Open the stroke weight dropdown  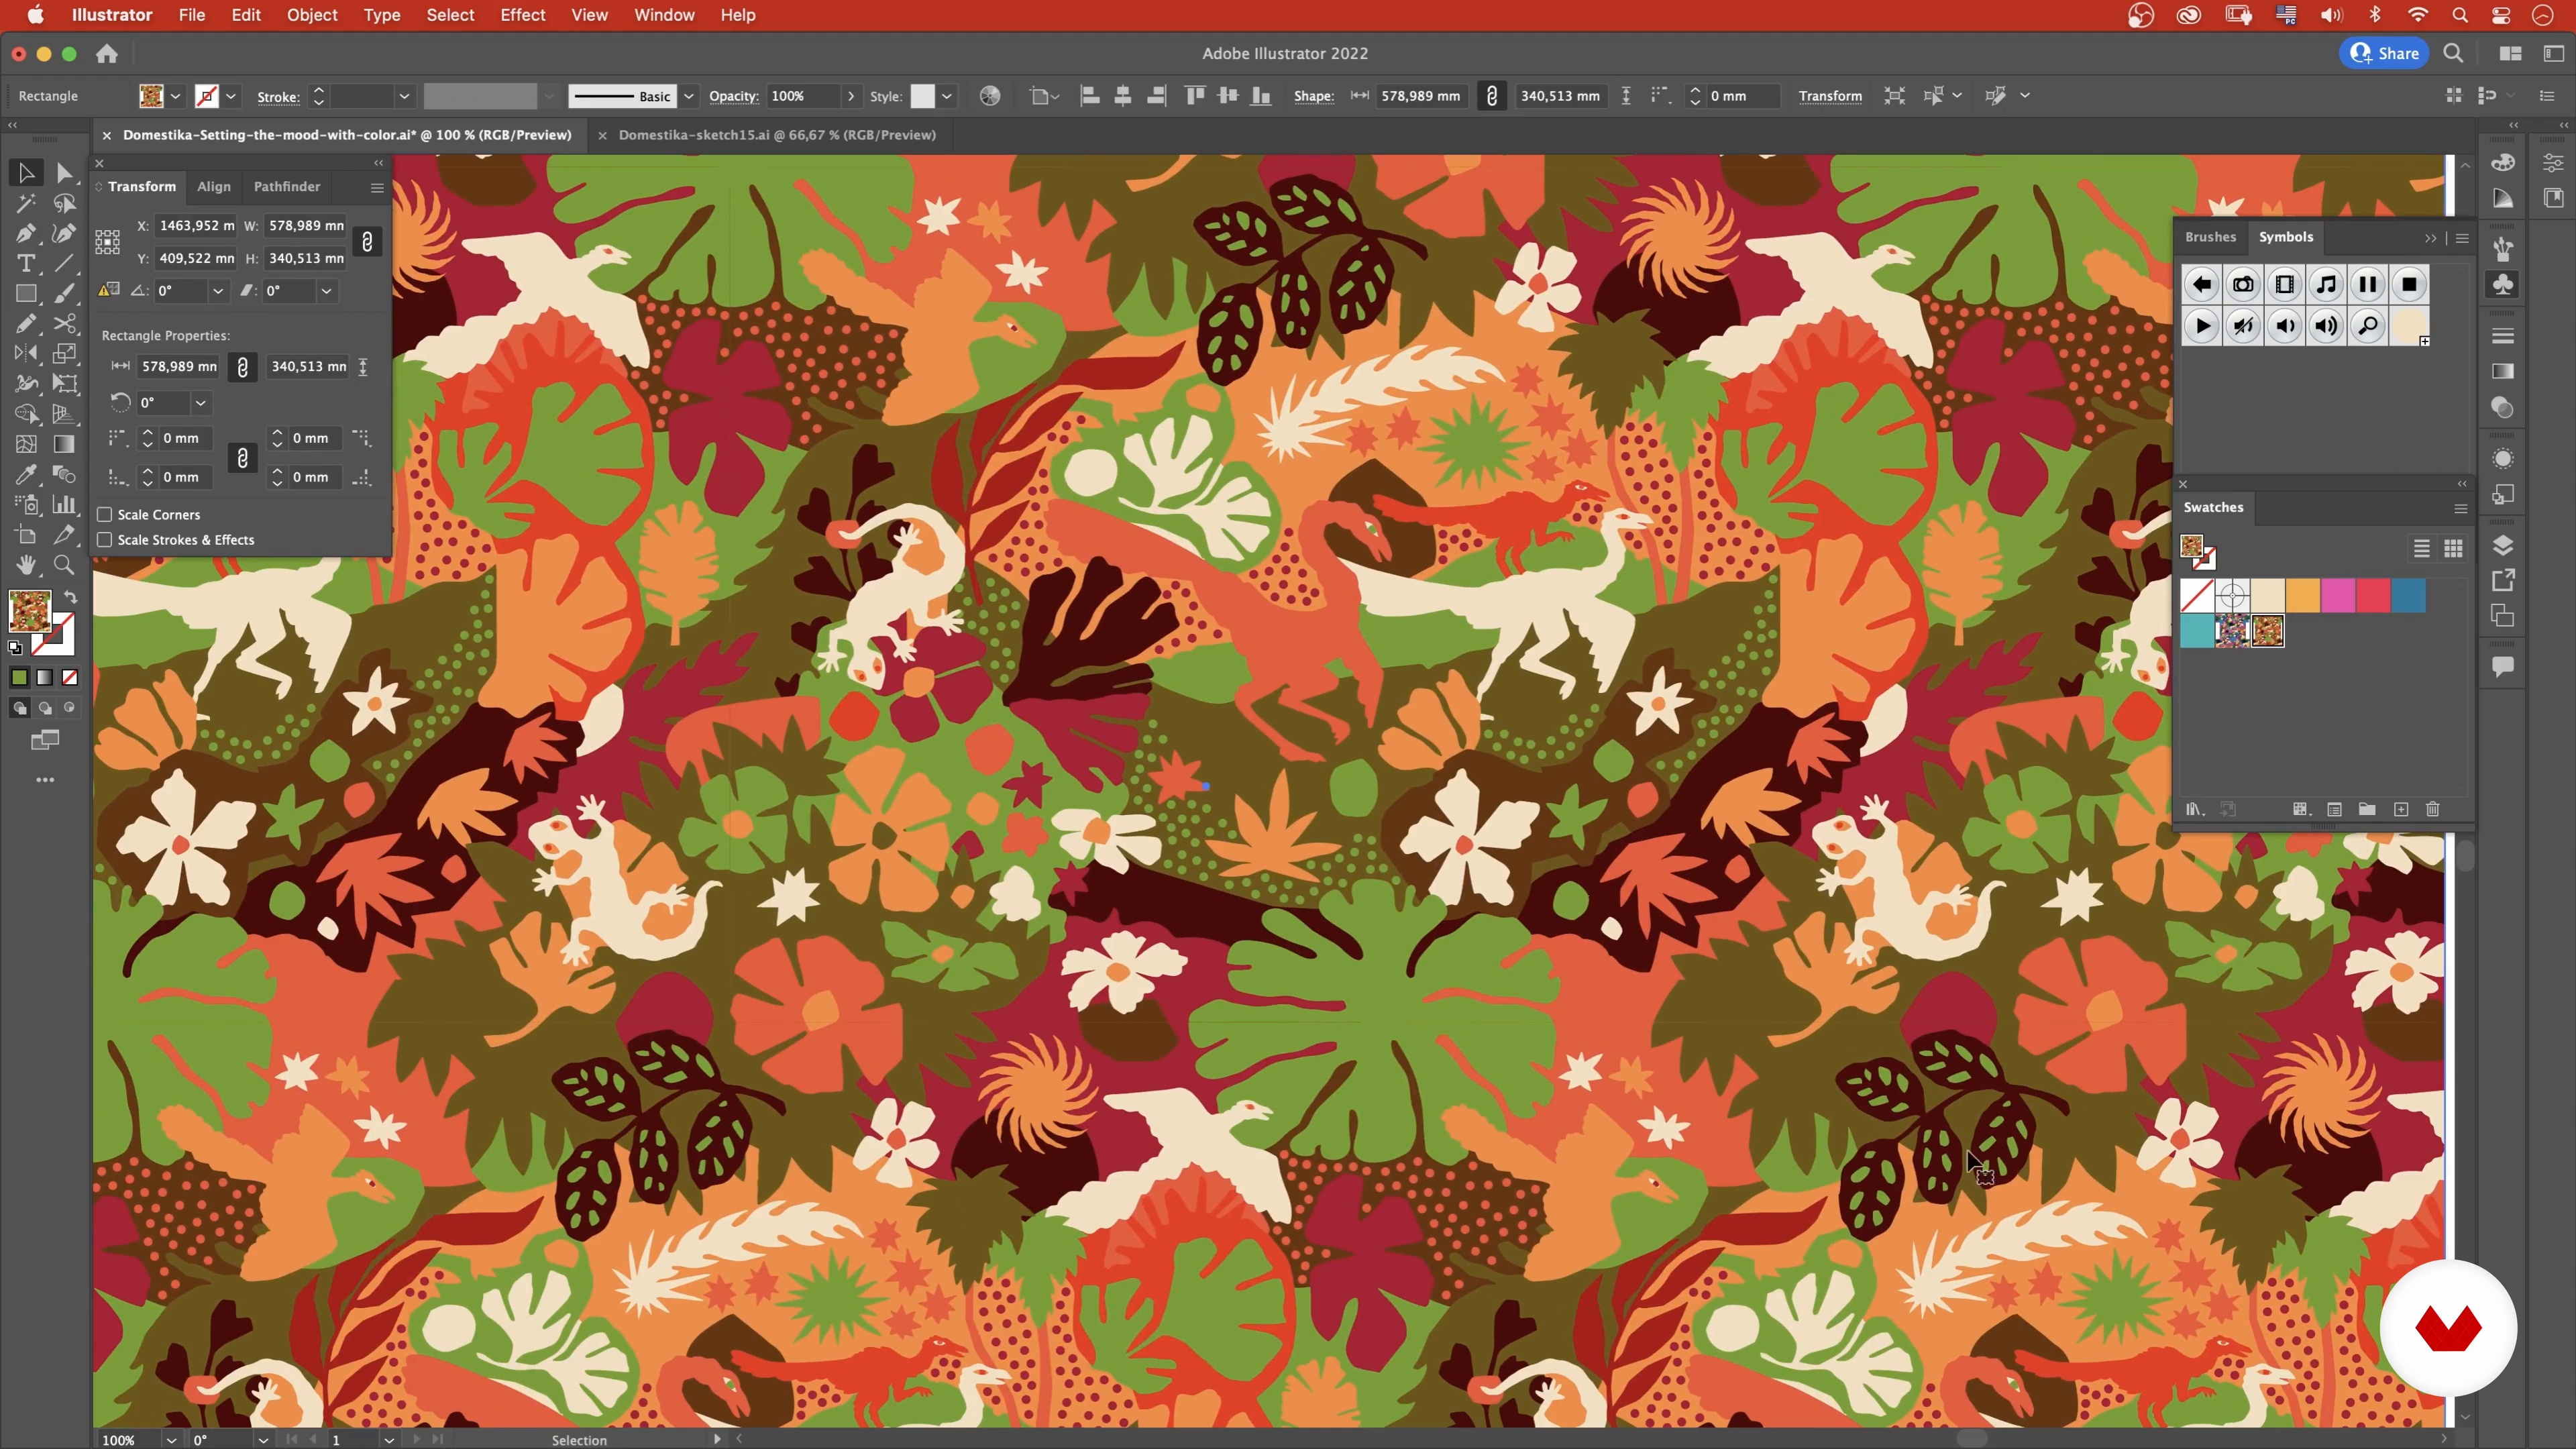pyautogui.click(x=404, y=96)
